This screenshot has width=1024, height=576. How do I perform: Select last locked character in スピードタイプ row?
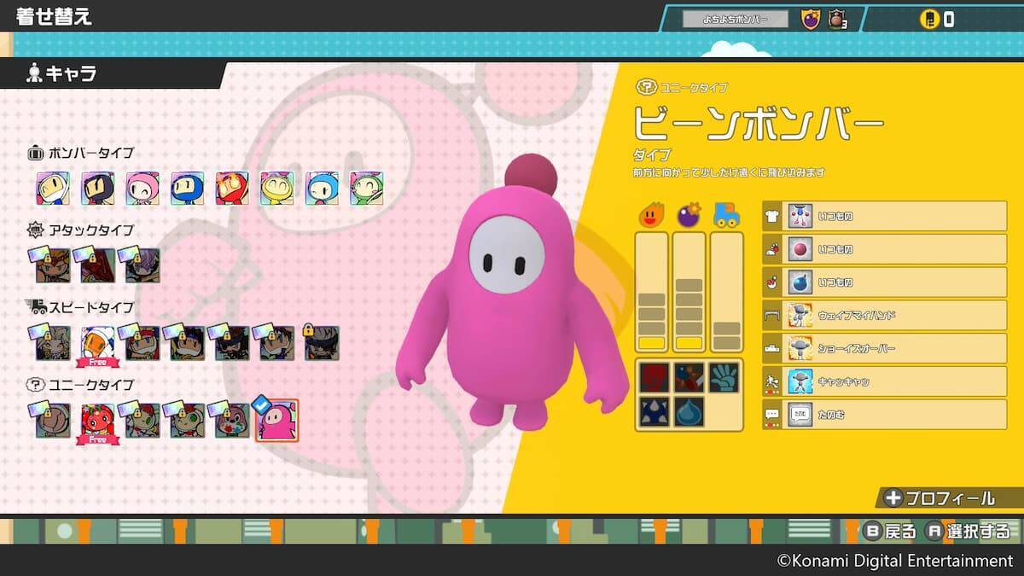[x=322, y=341]
